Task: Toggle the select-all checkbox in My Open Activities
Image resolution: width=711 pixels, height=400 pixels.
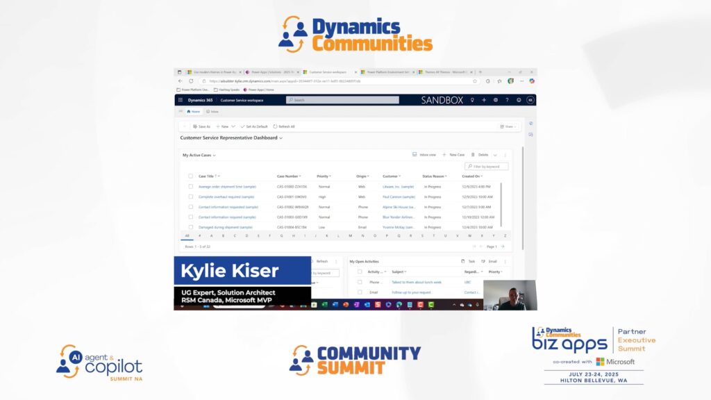Action: coord(360,272)
